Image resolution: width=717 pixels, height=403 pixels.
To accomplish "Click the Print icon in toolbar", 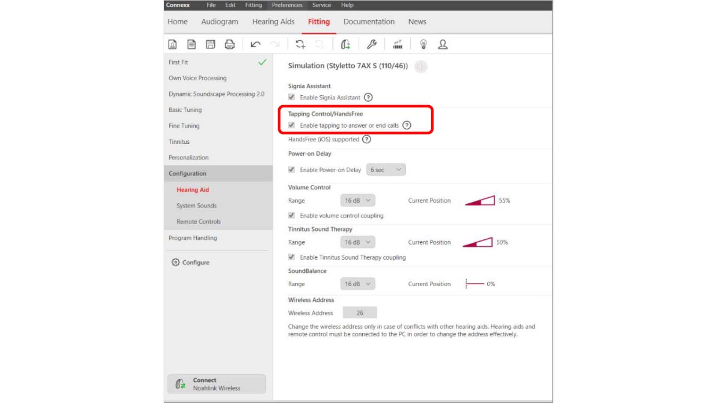I will [x=230, y=44].
